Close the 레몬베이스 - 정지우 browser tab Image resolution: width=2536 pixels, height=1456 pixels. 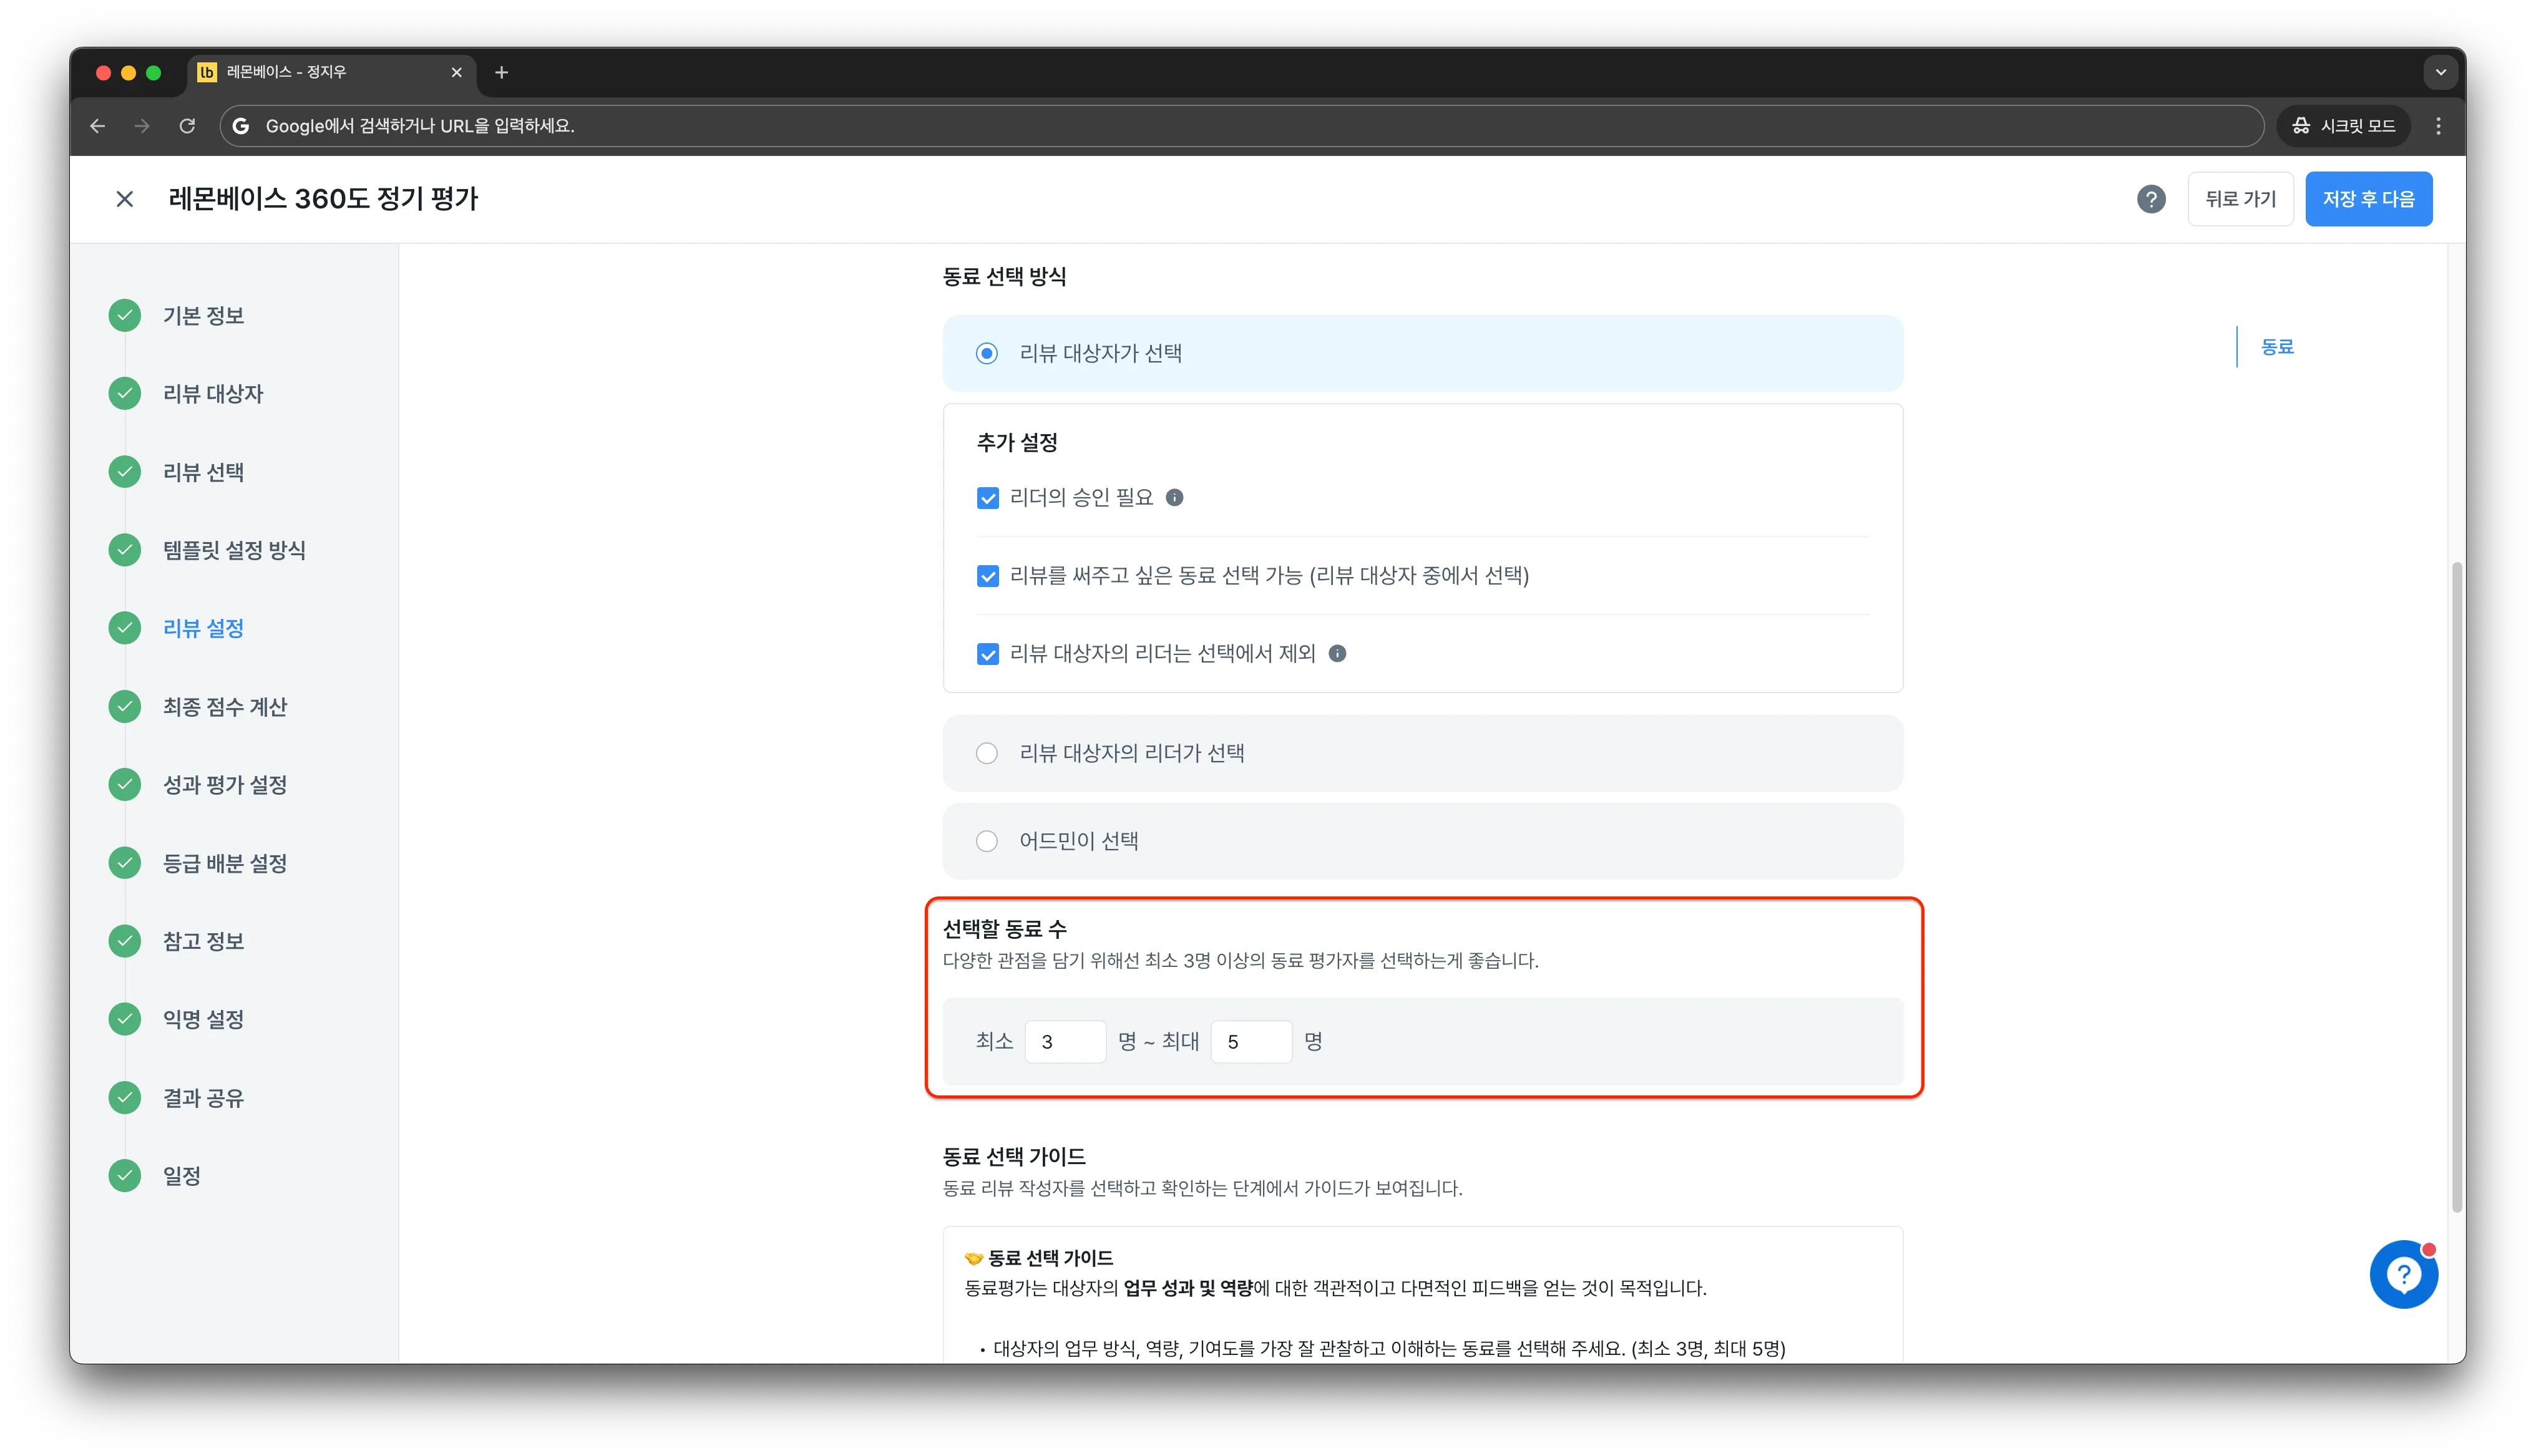click(456, 72)
